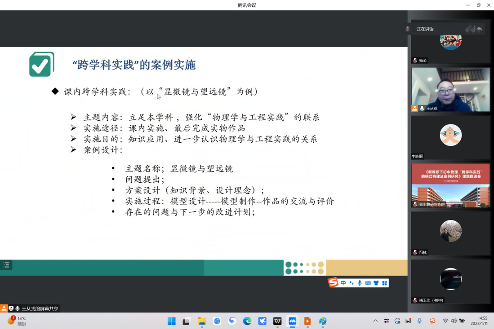Select participant tile 褚玉光 (48中)
Viewport: 494px width, 329px height.
click(x=450, y=281)
